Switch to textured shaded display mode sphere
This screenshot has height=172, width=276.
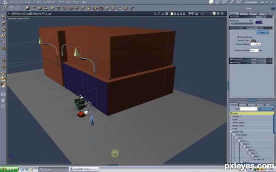click(x=222, y=13)
